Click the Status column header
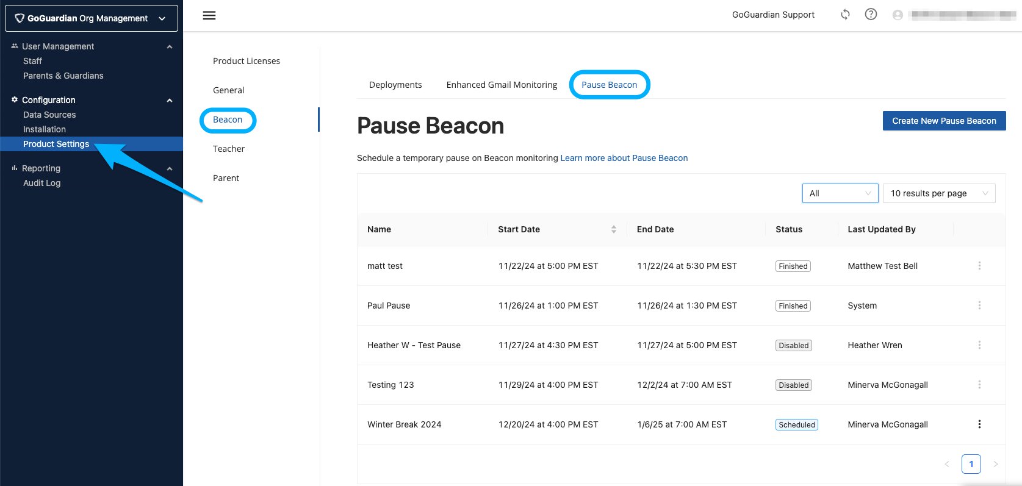This screenshot has width=1022, height=486. [789, 229]
